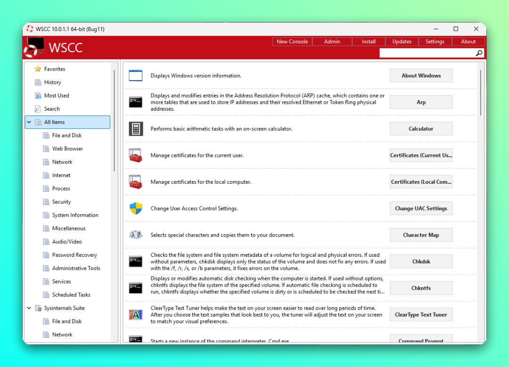Collapse the All Items tree node
Screen dimensions: 509x367
[29, 122]
